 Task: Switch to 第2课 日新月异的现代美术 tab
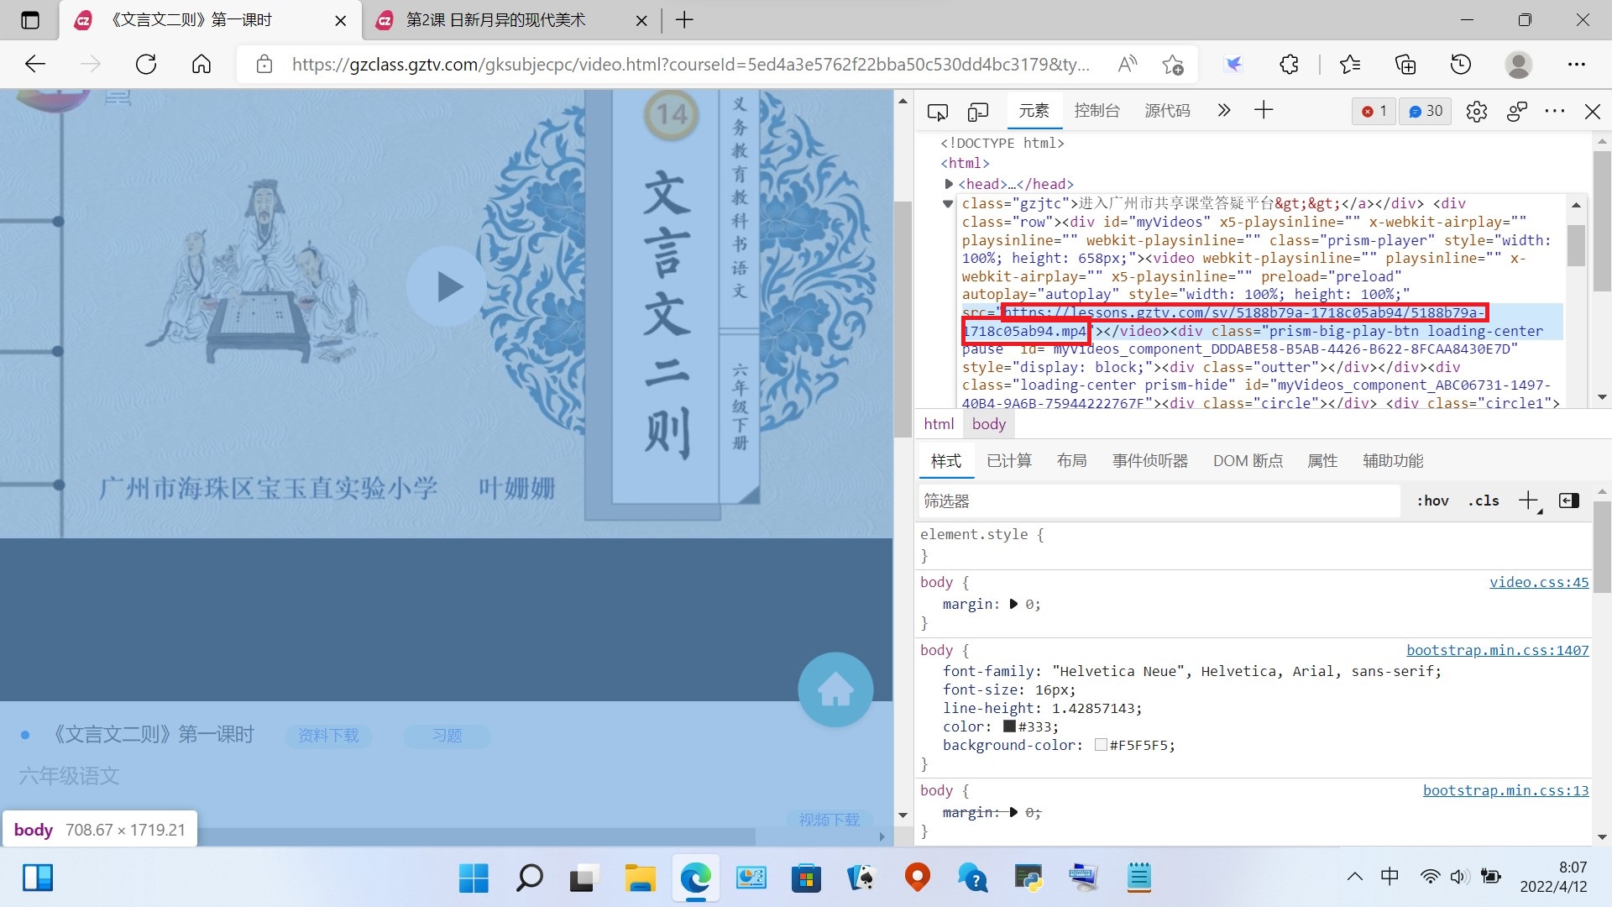(512, 20)
